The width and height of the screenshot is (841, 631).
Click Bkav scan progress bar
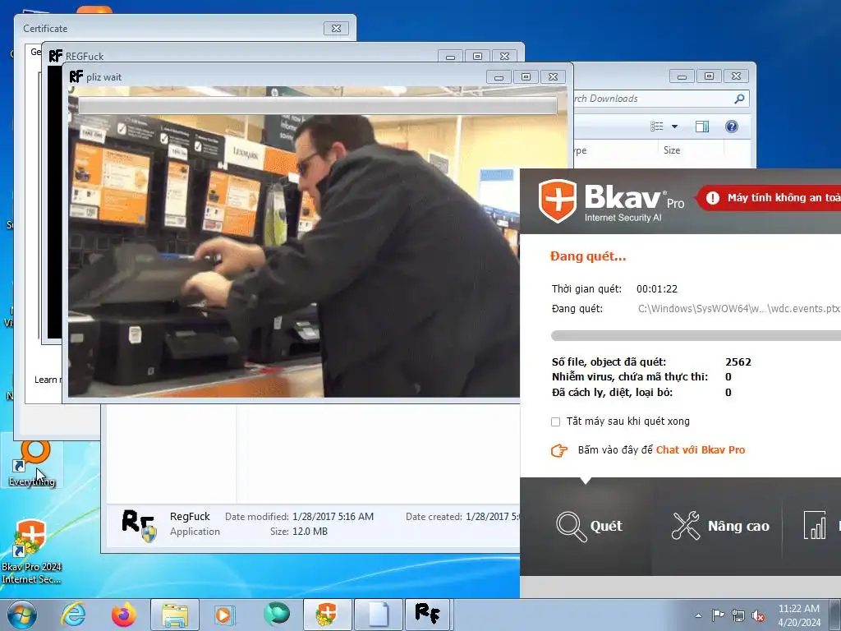[x=696, y=336]
